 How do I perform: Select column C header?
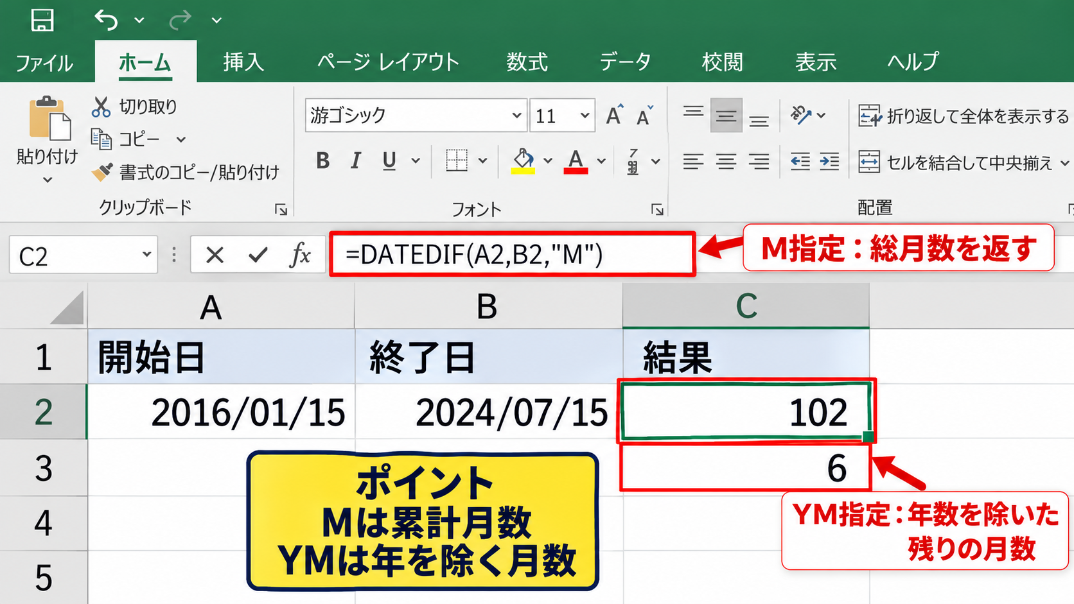[746, 306]
